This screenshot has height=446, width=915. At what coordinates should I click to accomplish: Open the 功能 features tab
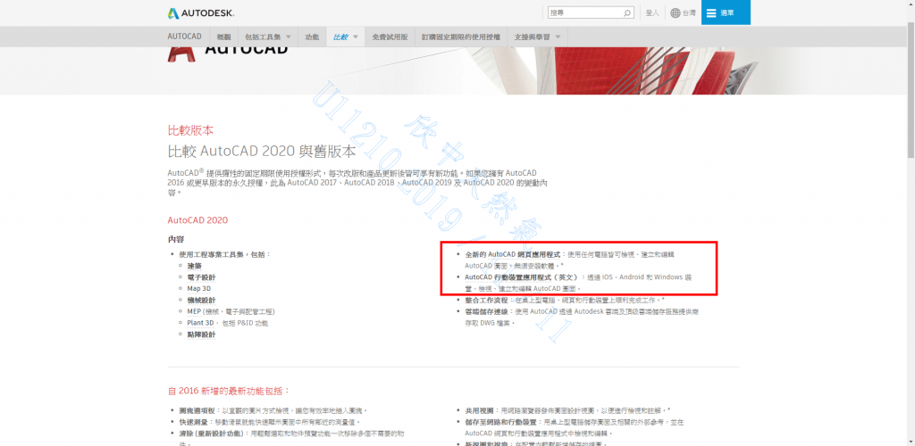pos(312,37)
